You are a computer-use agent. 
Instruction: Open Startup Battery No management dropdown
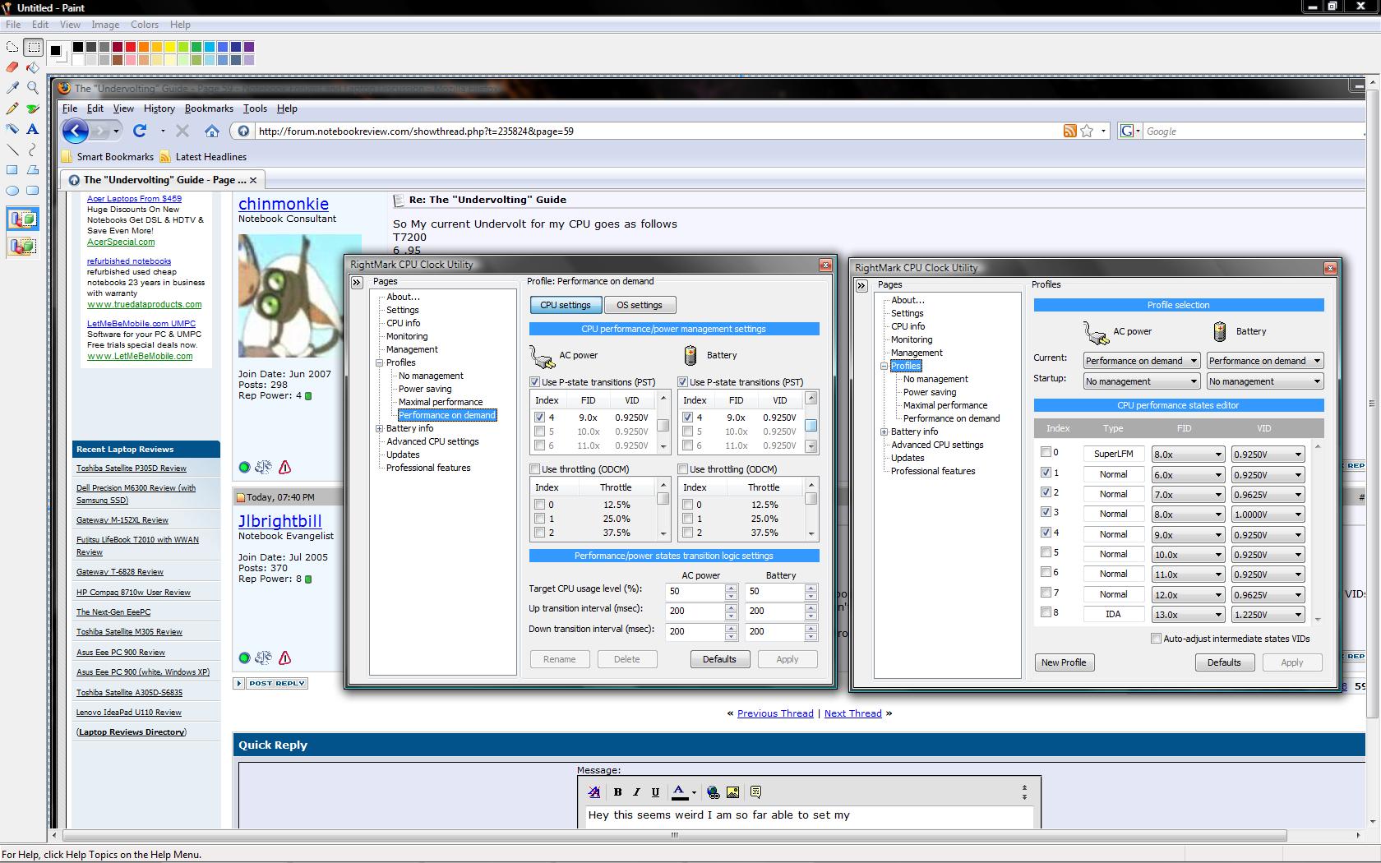point(1264,381)
